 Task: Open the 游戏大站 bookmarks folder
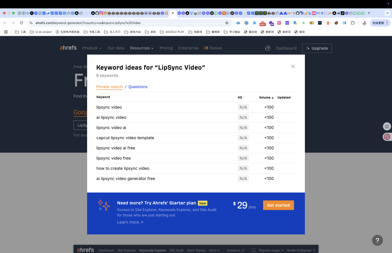tap(132, 32)
